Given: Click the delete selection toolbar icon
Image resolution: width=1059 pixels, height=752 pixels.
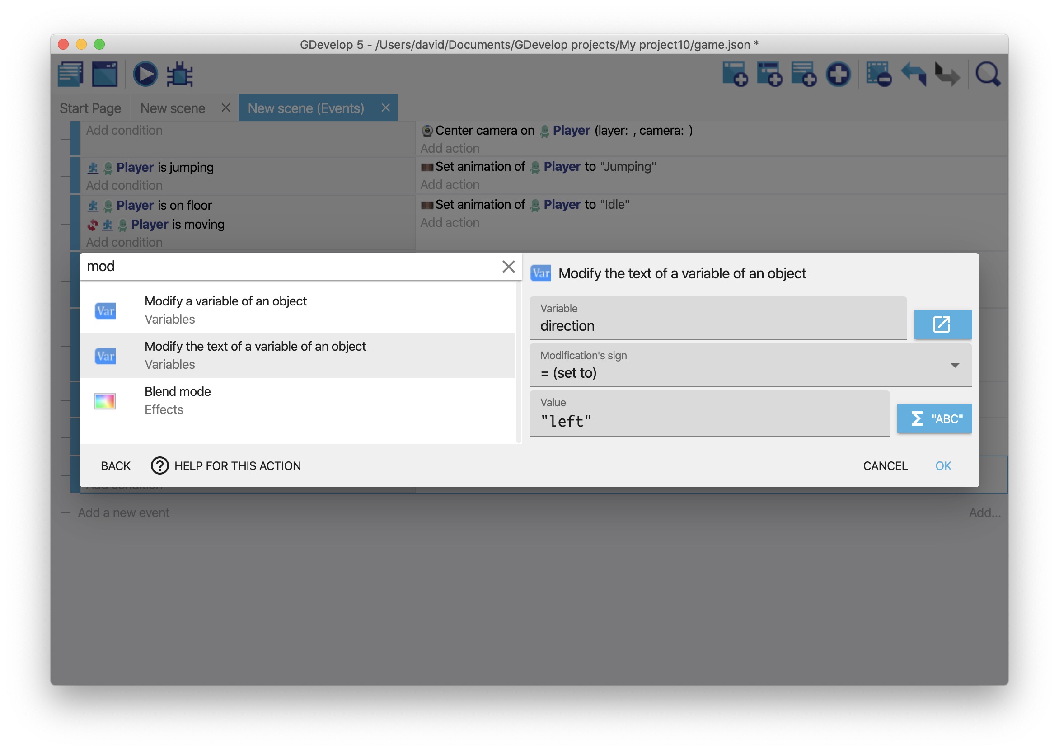Looking at the screenshot, I should pyautogui.click(x=878, y=74).
